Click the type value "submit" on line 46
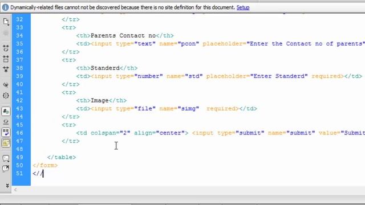 tap(250, 133)
